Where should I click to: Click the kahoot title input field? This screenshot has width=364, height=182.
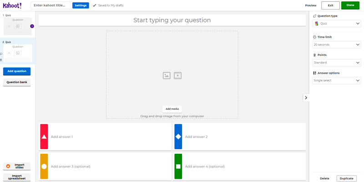(51, 5)
